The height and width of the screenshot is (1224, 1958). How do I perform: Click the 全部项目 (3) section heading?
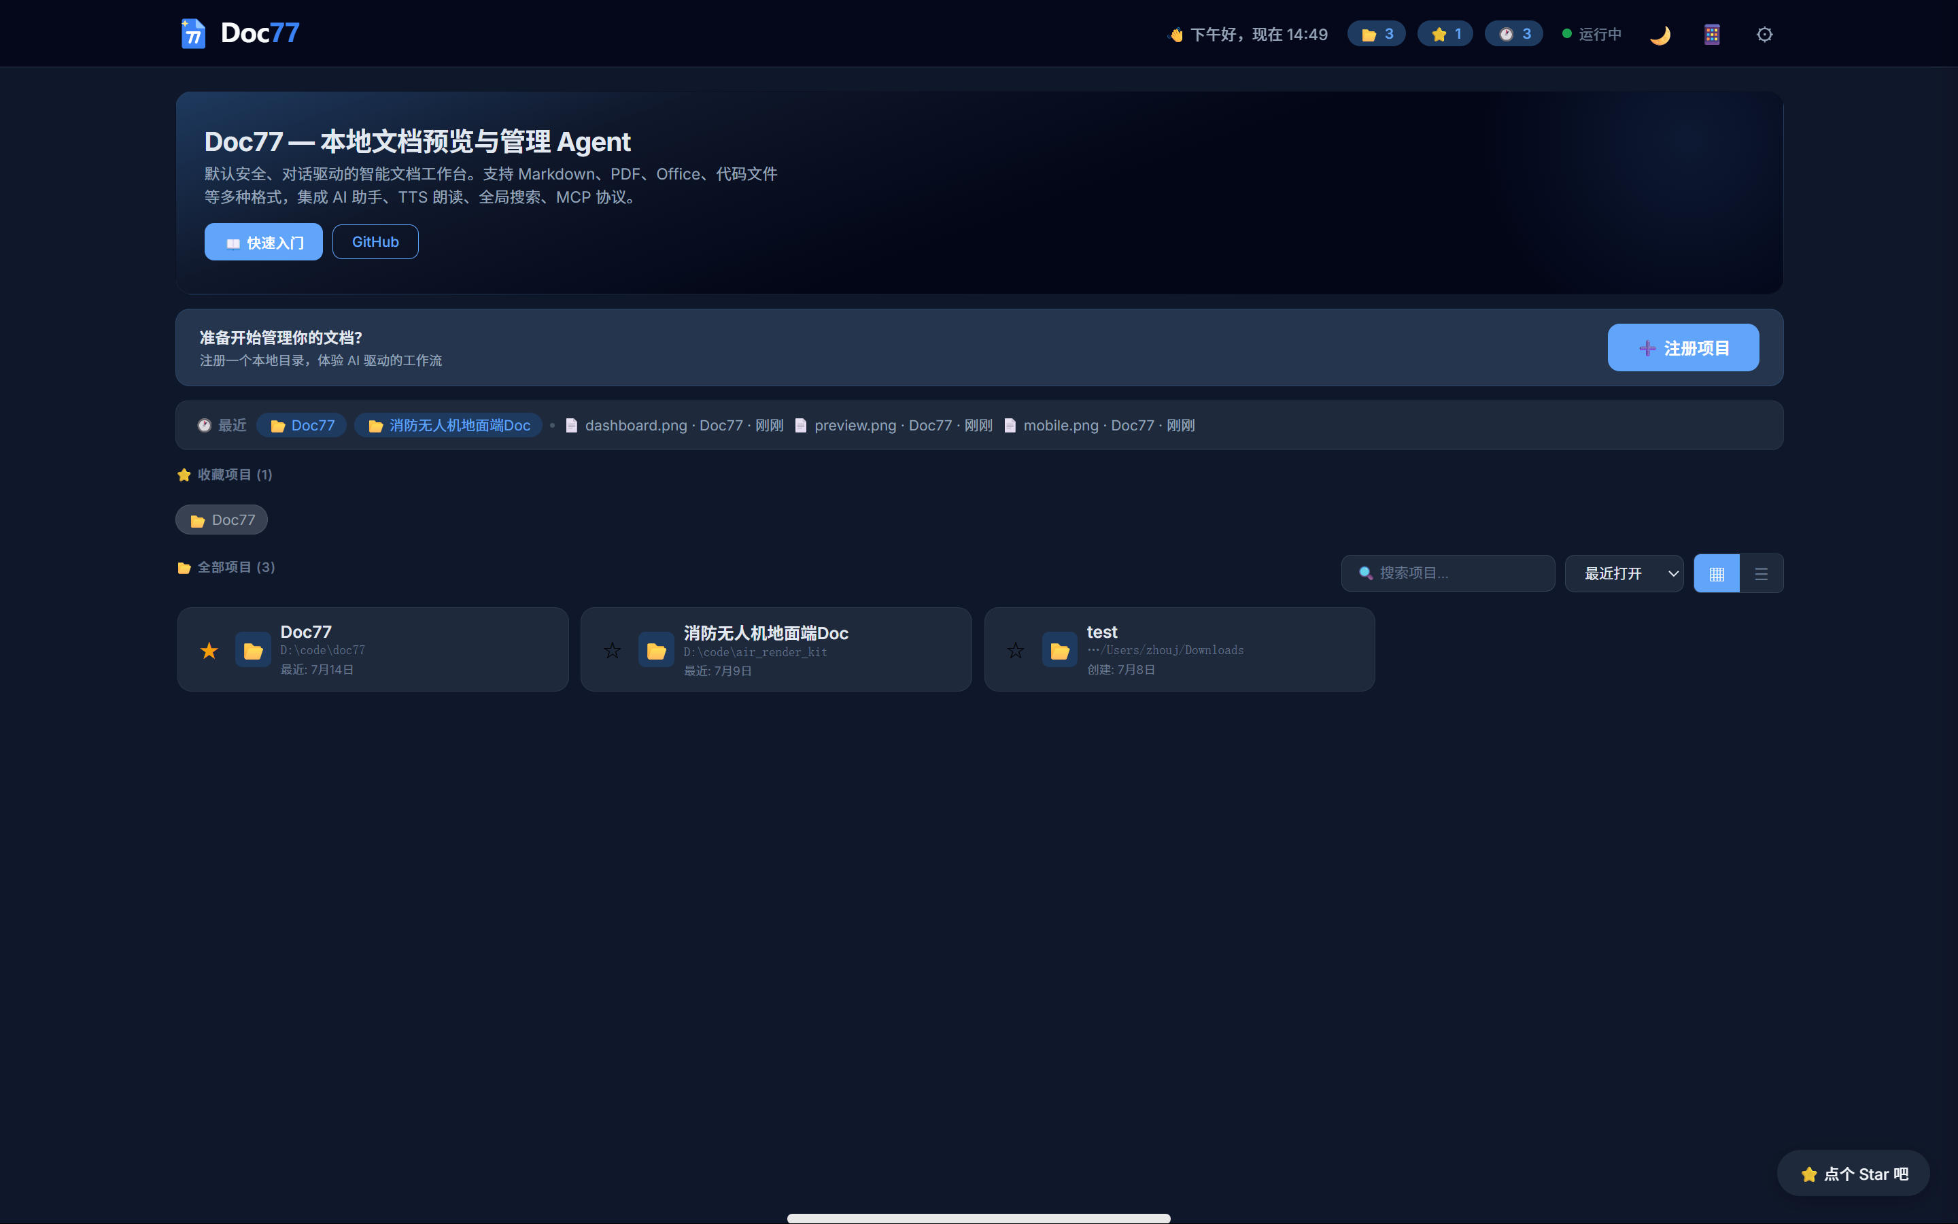tap(226, 566)
